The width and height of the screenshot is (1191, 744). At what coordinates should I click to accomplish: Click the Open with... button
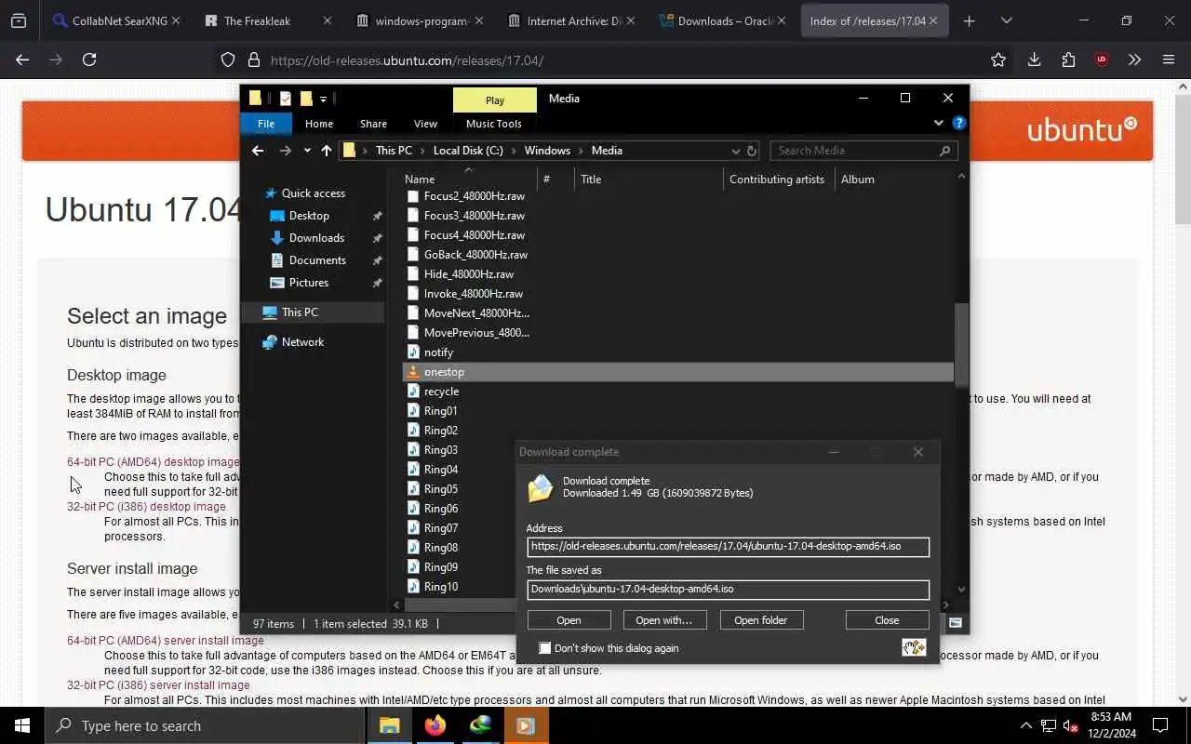[663, 620]
